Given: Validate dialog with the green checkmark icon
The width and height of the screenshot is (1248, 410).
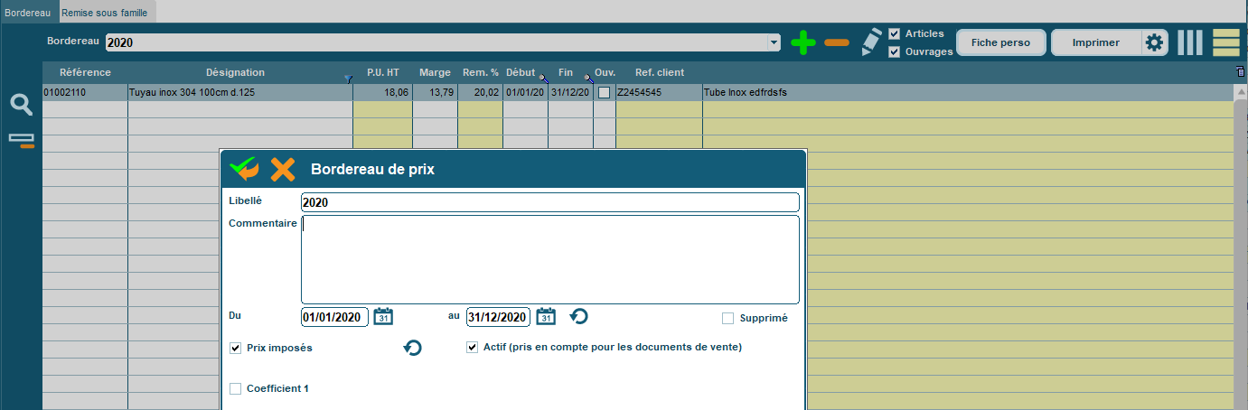Looking at the screenshot, I should tap(244, 169).
